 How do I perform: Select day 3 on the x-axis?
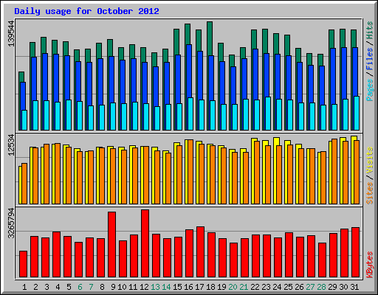[x=47, y=287]
